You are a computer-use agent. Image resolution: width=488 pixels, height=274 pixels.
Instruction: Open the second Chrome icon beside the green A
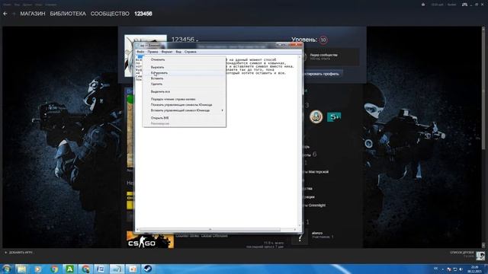point(86,269)
